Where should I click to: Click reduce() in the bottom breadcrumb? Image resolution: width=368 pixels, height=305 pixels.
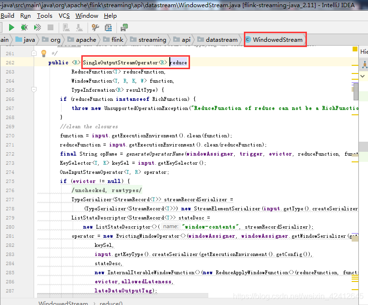click(x=111, y=303)
